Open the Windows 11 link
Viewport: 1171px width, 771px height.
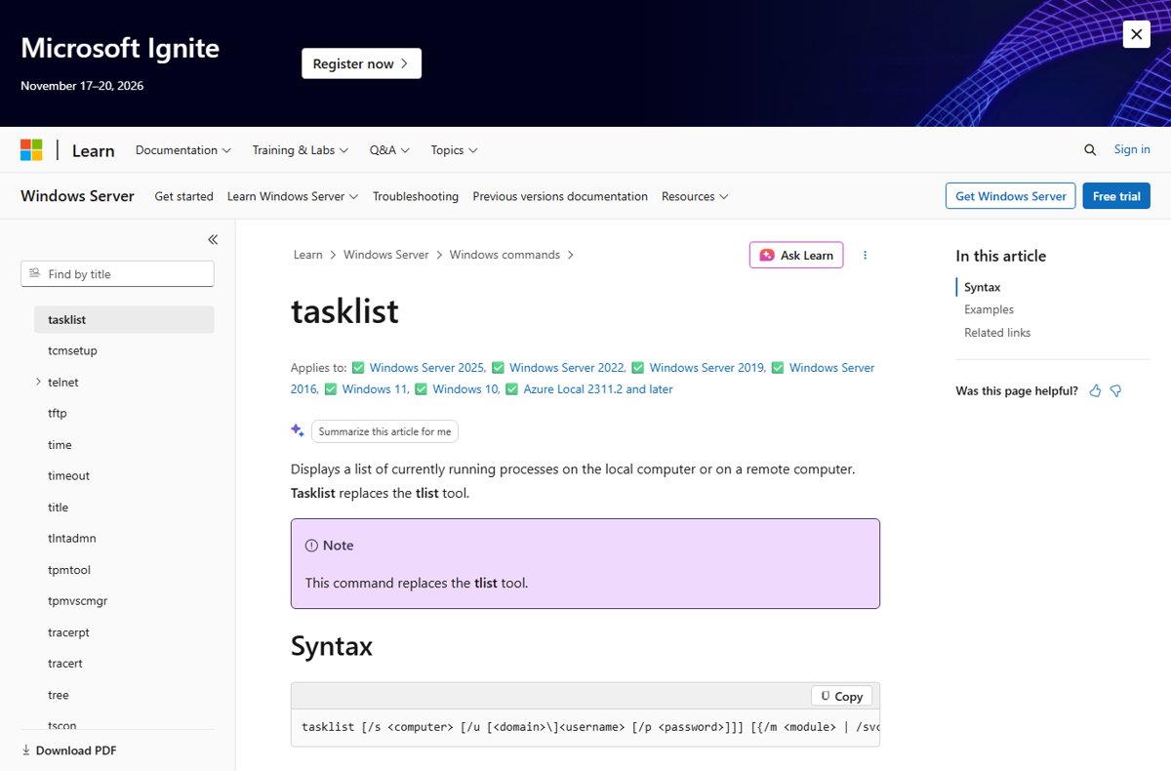pos(375,389)
